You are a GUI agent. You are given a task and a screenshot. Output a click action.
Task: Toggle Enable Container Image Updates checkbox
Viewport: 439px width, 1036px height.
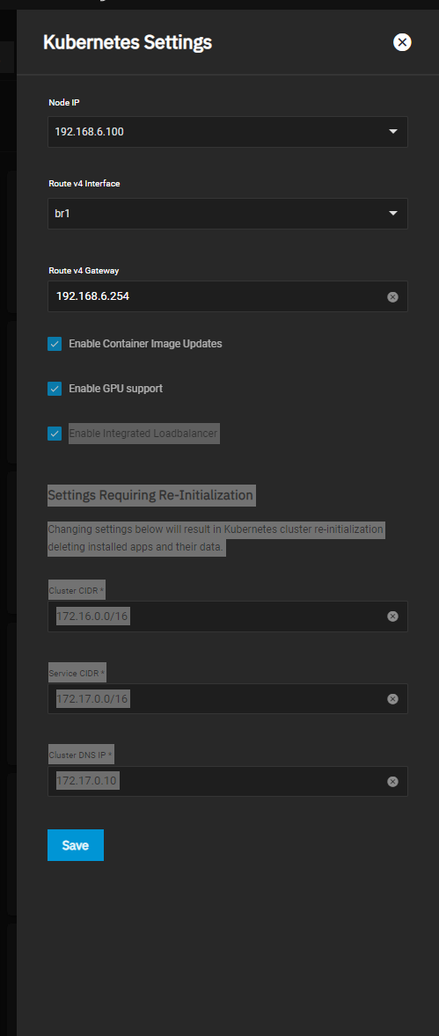click(55, 344)
